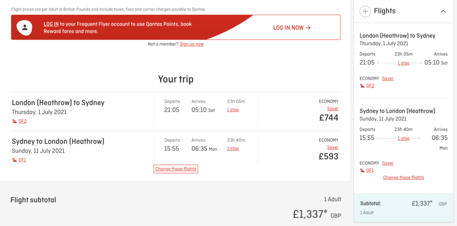
Task: Click Change these flights under Your trip
Action: point(176,169)
